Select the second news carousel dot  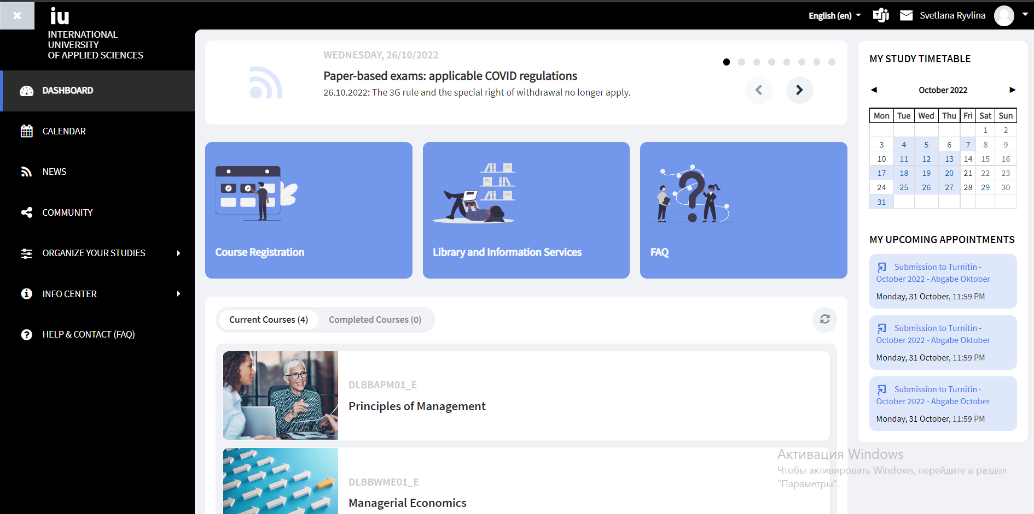click(741, 62)
